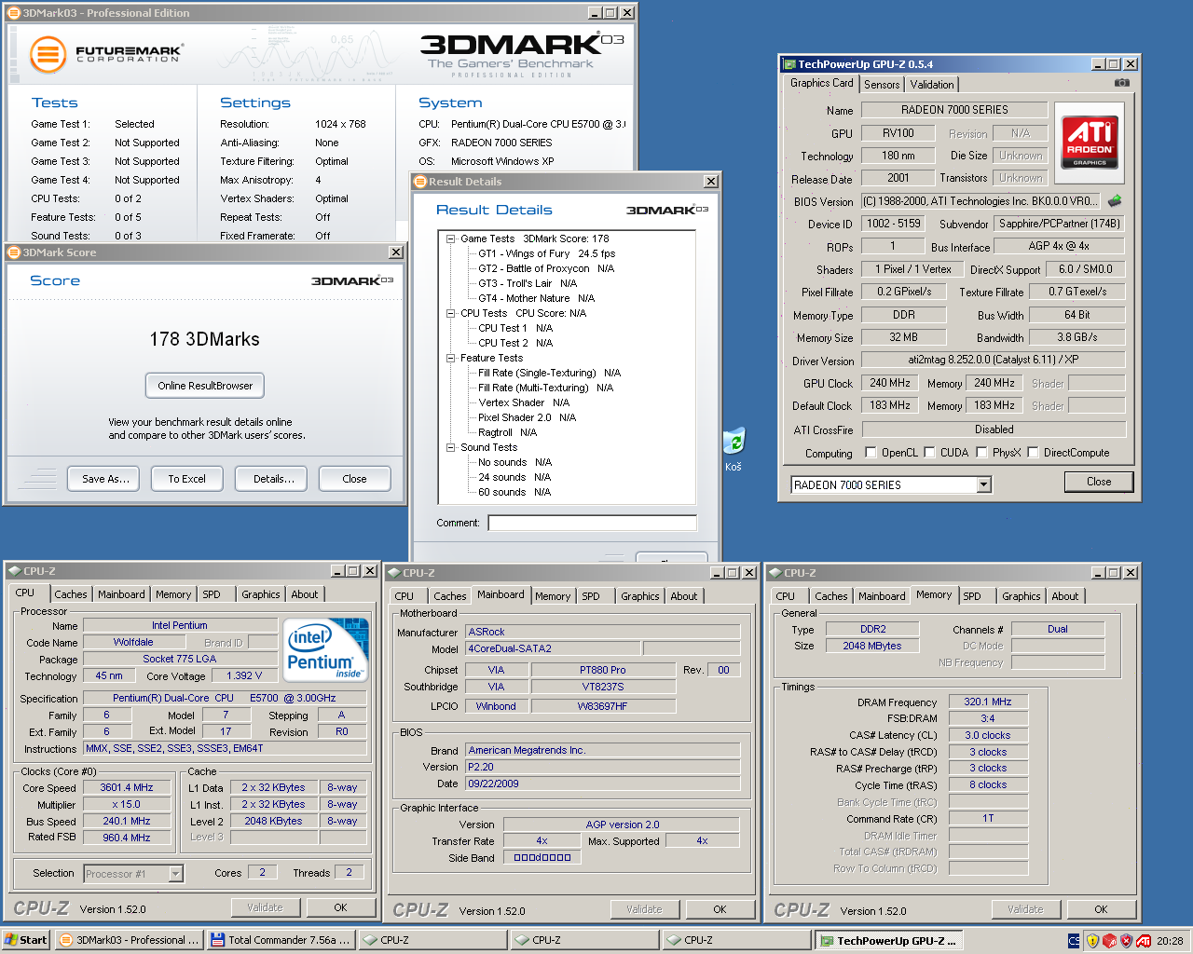Click the 3DMark Score window title icon
The width and height of the screenshot is (1193, 954).
(14, 252)
